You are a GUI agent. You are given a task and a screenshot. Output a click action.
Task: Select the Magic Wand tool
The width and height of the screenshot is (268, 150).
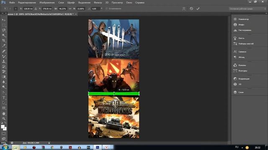click(x=4, y=35)
